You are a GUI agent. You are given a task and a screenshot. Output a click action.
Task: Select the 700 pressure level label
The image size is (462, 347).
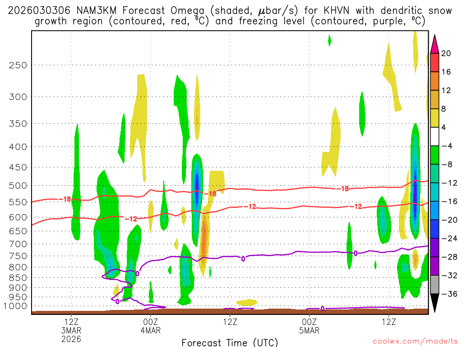(x=18, y=244)
